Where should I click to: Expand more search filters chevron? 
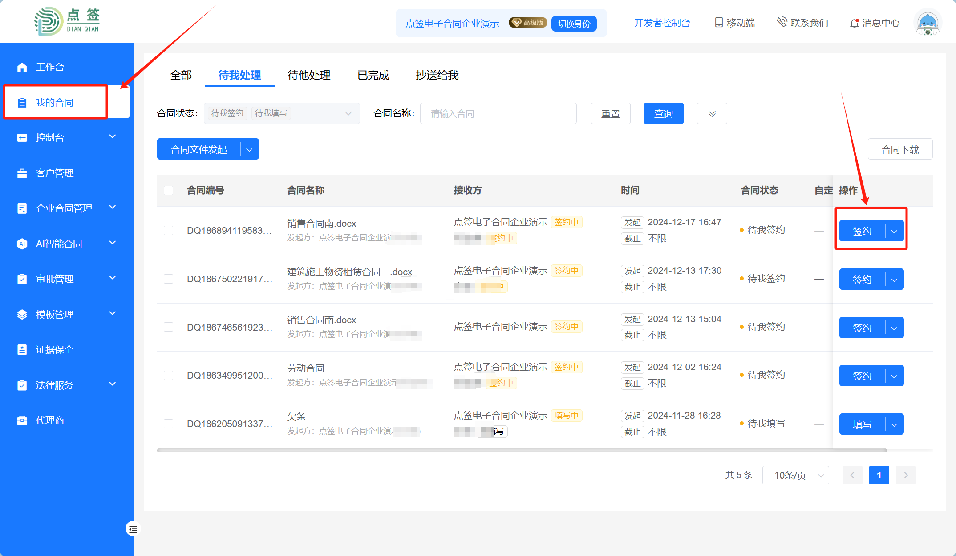[x=712, y=114]
